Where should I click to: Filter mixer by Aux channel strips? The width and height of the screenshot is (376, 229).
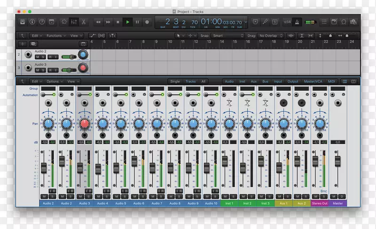tap(254, 81)
